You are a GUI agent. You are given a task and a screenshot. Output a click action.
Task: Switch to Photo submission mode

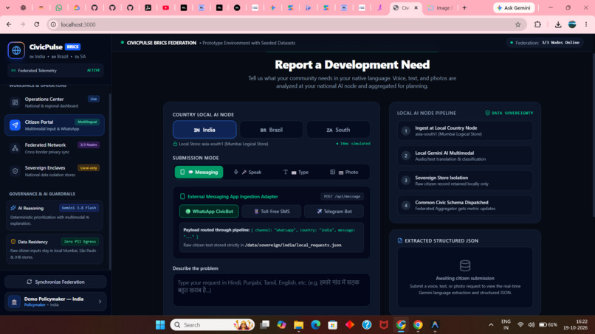click(x=344, y=172)
